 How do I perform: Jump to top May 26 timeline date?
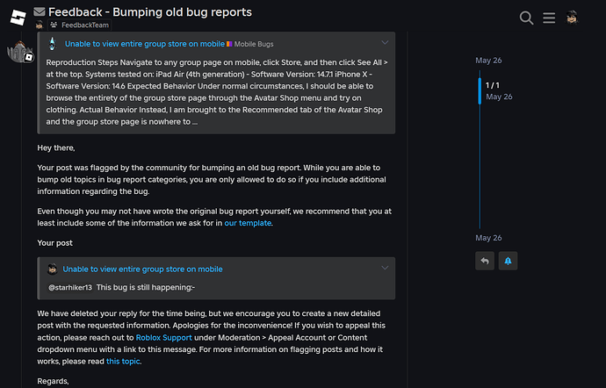point(488,61)
